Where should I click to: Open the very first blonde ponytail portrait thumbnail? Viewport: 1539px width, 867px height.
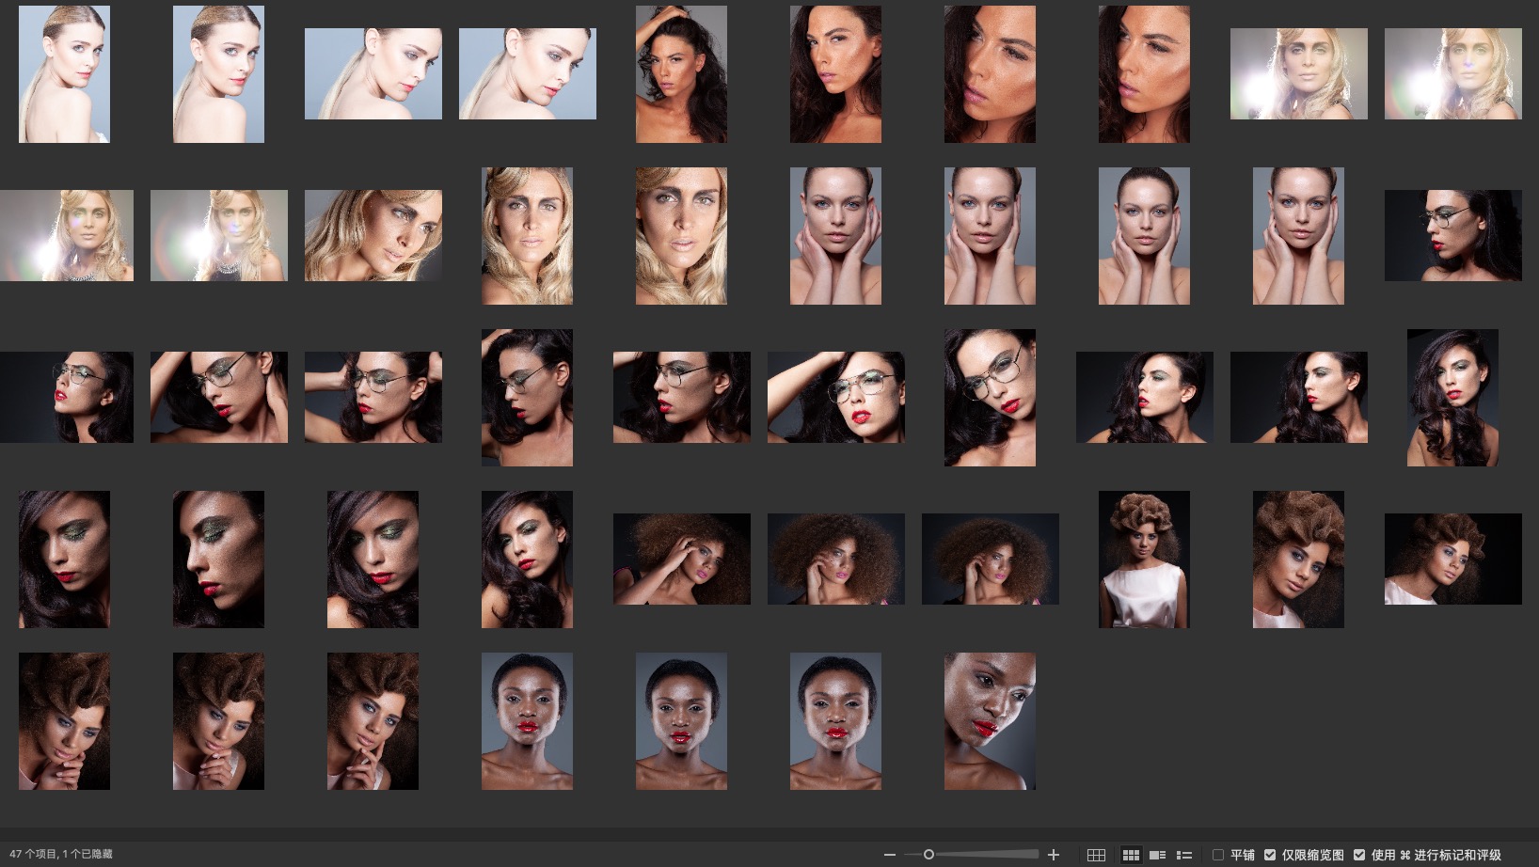coord(64,74)
